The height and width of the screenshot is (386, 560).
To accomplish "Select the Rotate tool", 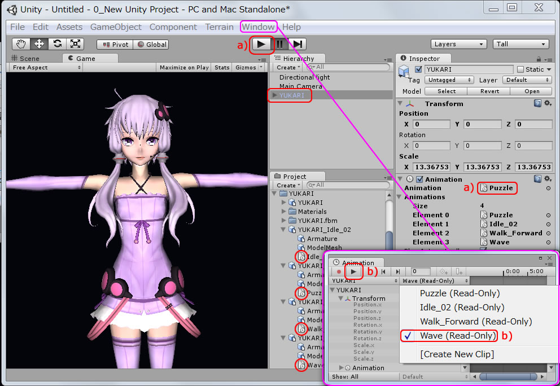I will (x=56, y=43).
